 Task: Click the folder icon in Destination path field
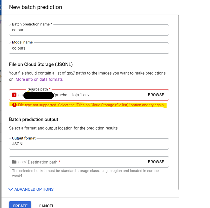pos(14,162)
